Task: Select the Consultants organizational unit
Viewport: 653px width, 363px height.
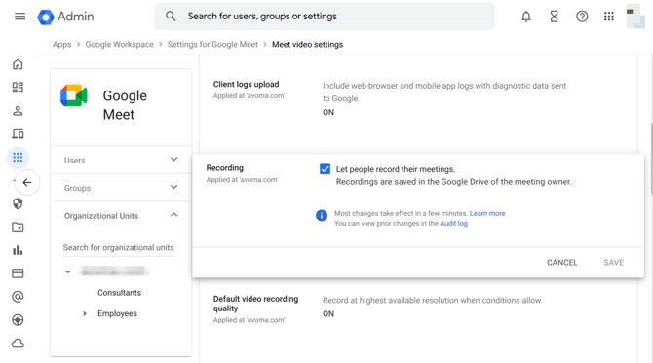Action: [x=119, y=293]
